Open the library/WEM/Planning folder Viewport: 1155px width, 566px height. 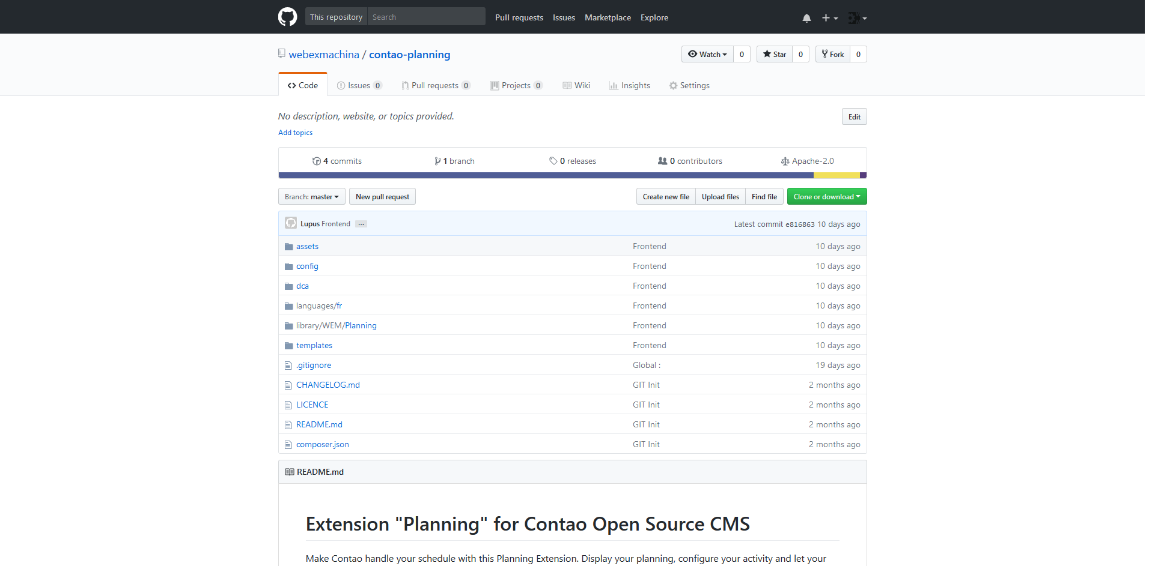tap(337, 325)
